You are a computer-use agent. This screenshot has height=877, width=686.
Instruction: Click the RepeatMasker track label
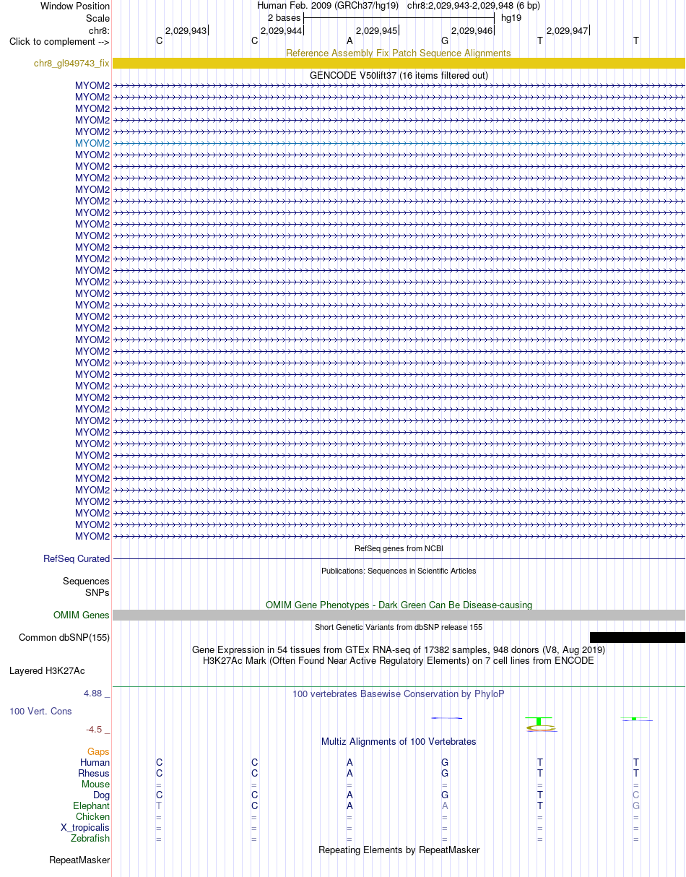(79, 860)
